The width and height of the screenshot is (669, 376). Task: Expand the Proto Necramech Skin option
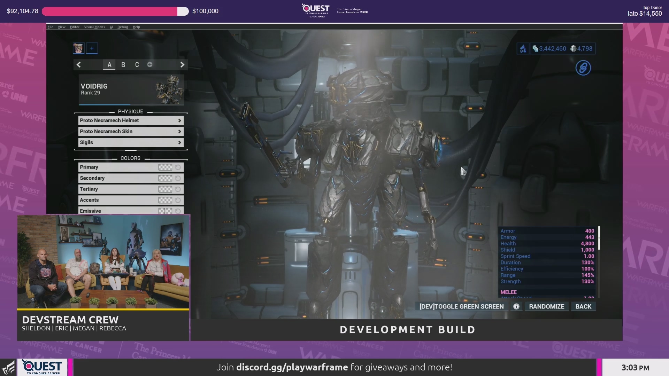coord(131,132)
